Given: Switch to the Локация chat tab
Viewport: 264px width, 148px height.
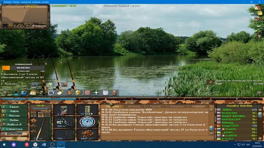Looking at the screenshot, I should [134, 106].
